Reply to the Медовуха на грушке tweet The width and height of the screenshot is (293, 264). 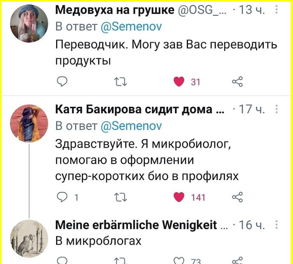coord(62,82)
